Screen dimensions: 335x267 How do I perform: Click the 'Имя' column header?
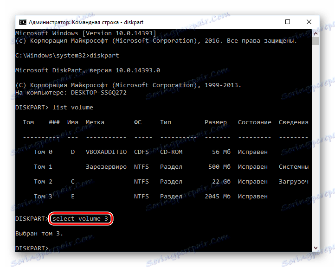[x=73, y=122]
